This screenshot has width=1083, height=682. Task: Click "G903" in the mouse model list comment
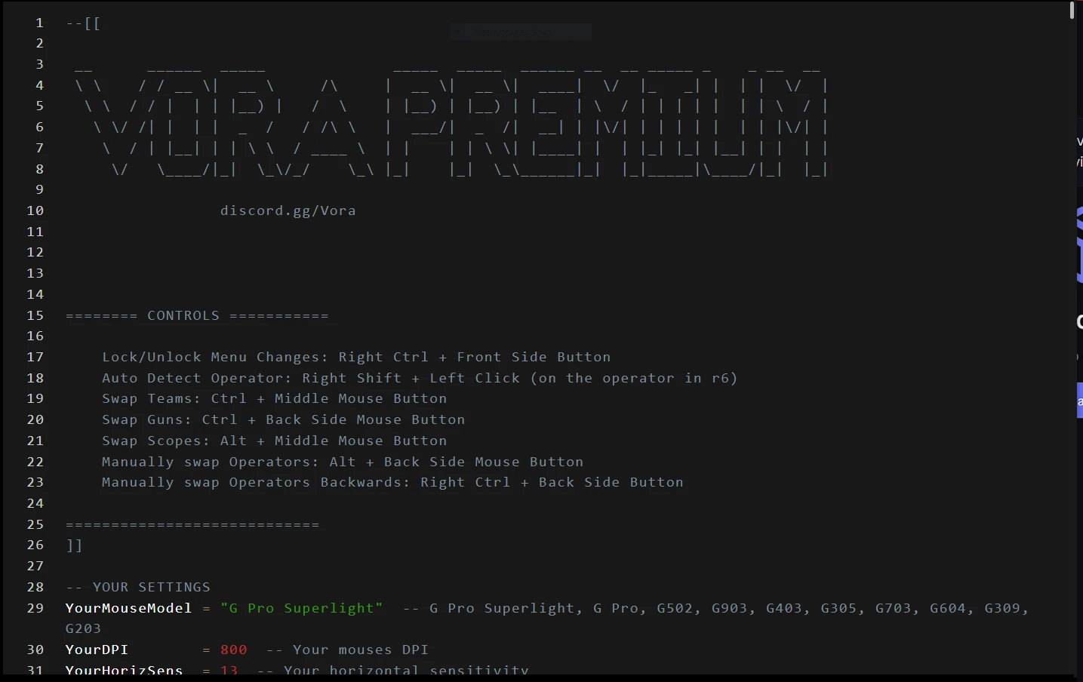(x=729, y=608)
